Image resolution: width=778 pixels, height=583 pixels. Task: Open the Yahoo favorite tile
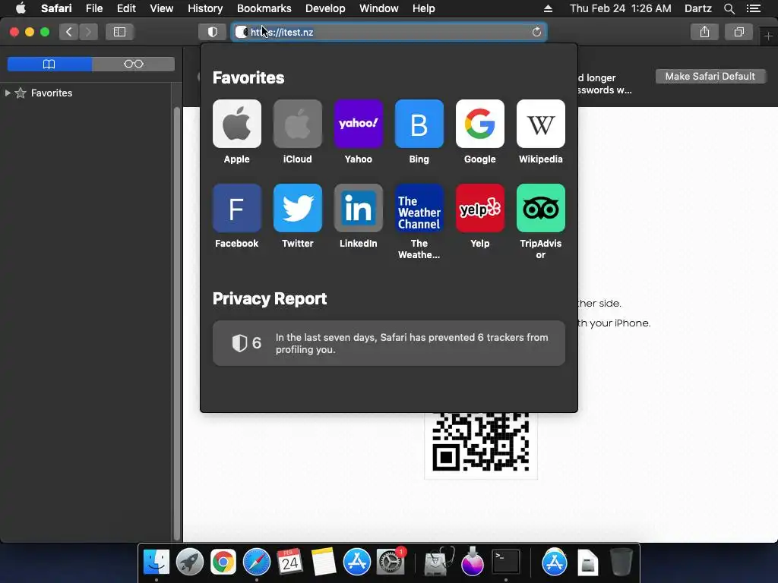coord(359,124)
